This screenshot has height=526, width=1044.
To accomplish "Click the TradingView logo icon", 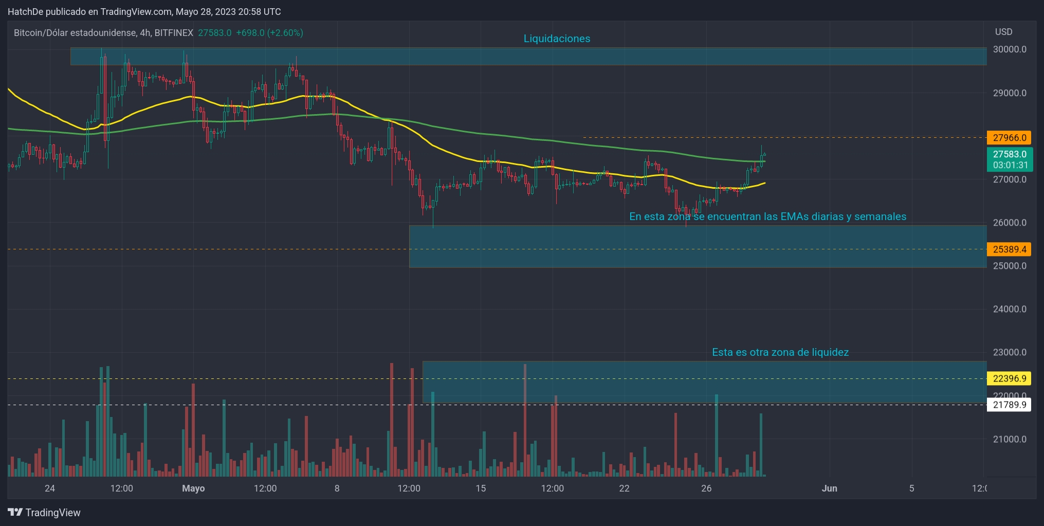I will (15, 512).
